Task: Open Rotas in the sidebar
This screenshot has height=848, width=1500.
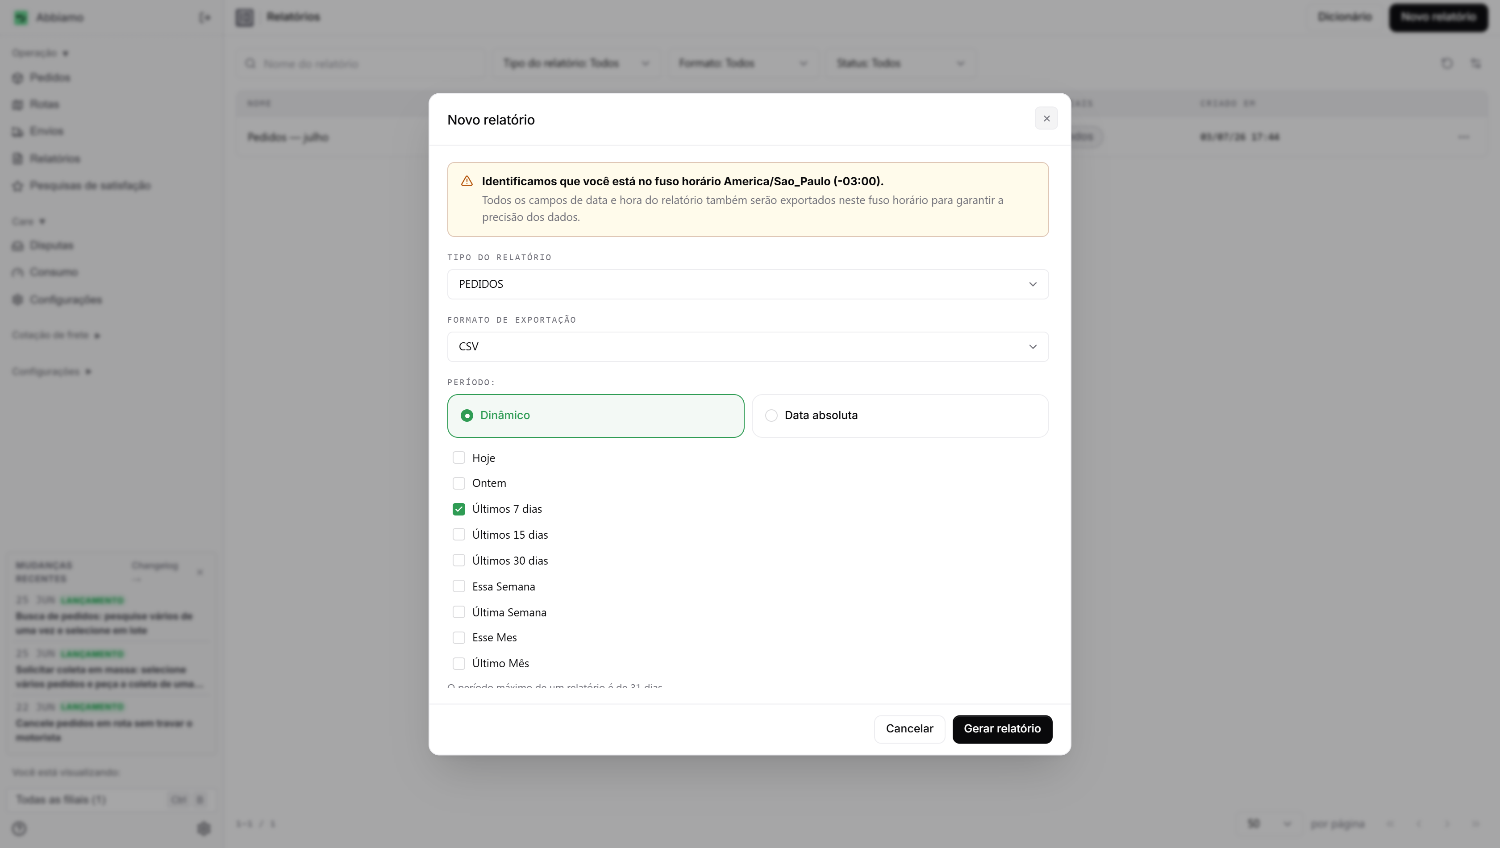Action: (x=44, y=104)
